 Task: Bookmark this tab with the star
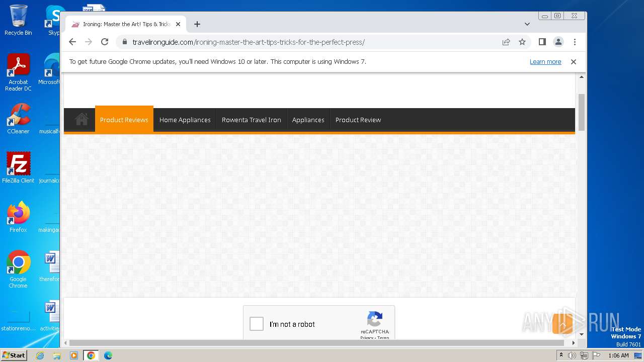coord(522,42)
